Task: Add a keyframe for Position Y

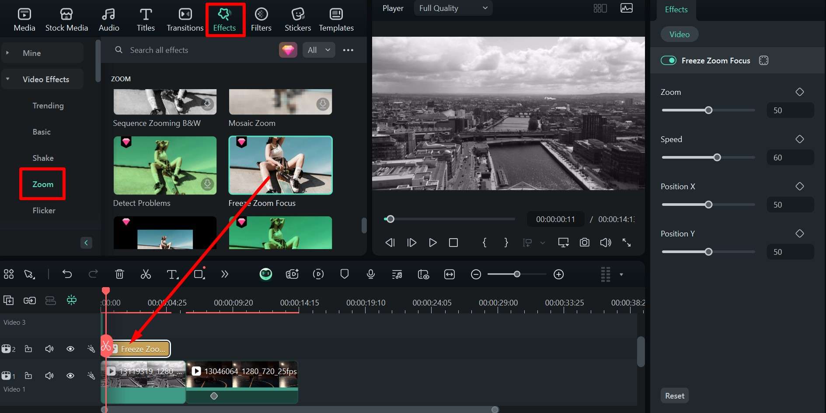Action: (800, 233)
